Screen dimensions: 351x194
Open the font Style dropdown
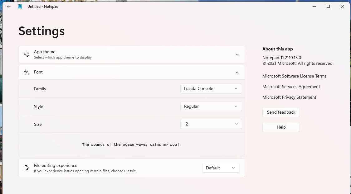[x=211, y=106]
